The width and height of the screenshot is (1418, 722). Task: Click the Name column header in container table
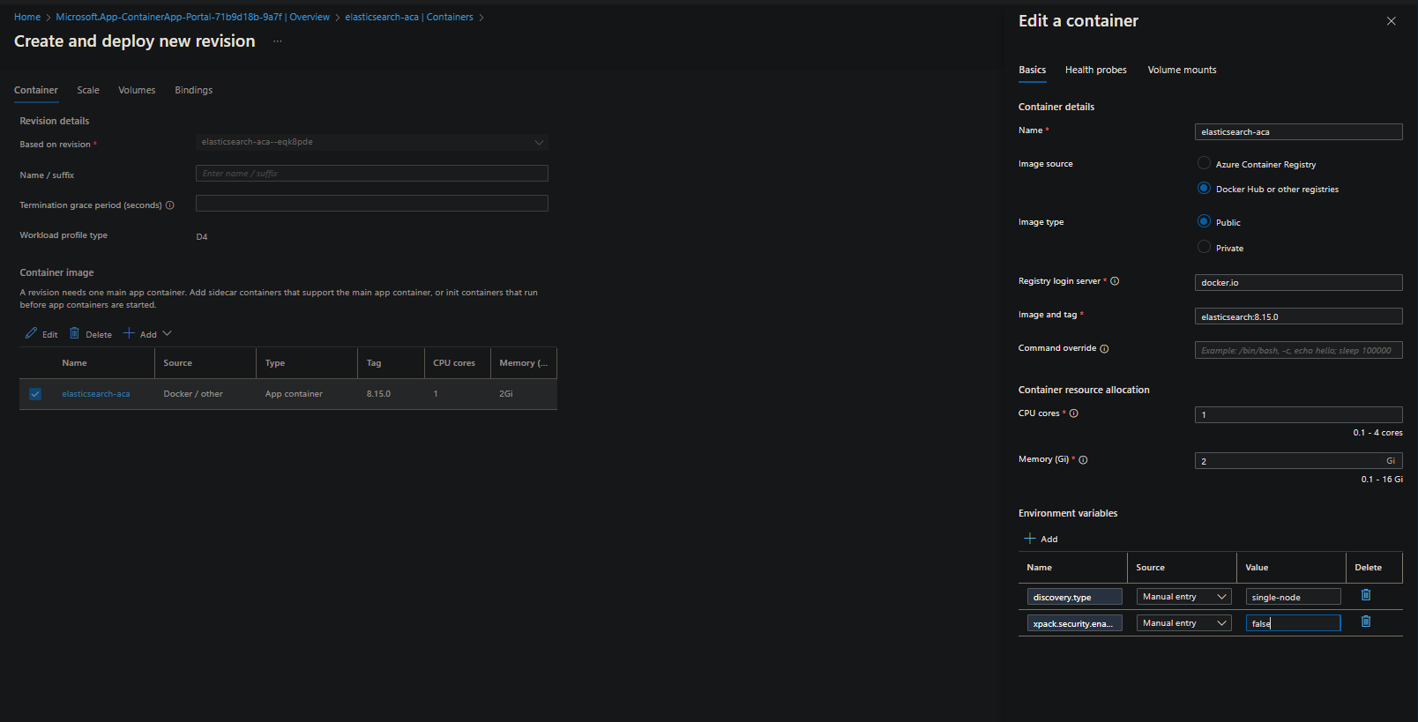click(x=74, y=363)
